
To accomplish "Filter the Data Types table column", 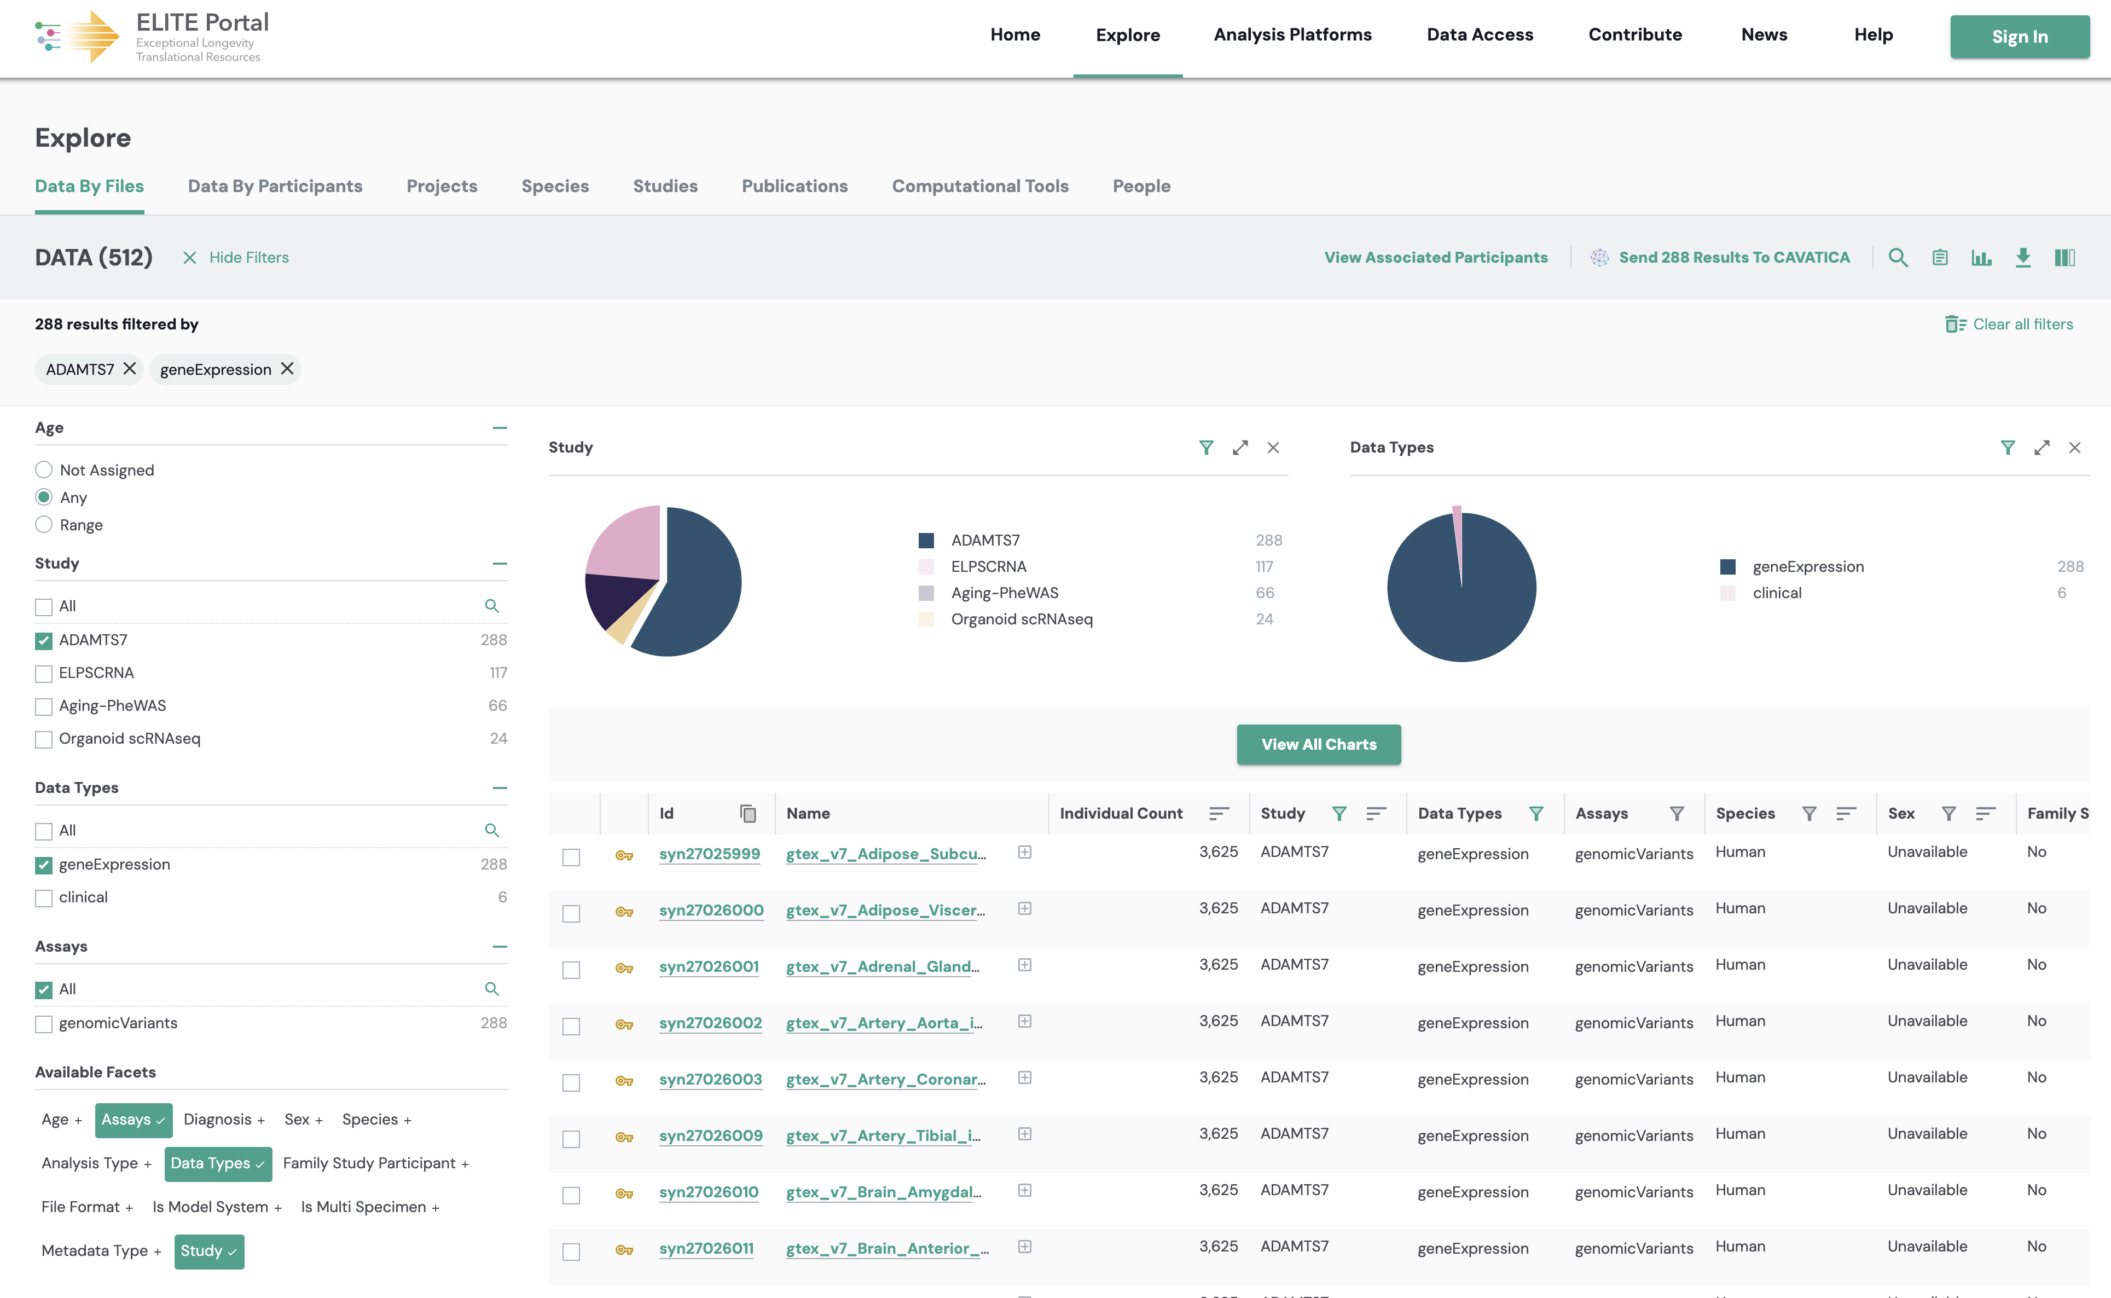I will coord(1536,814).
